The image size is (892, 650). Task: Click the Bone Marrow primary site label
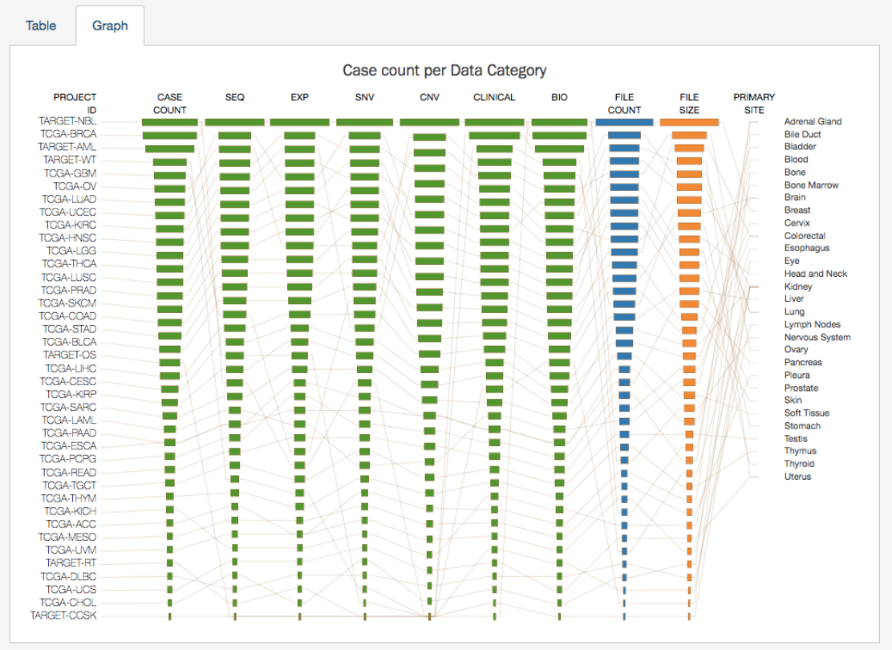(811, 185)
